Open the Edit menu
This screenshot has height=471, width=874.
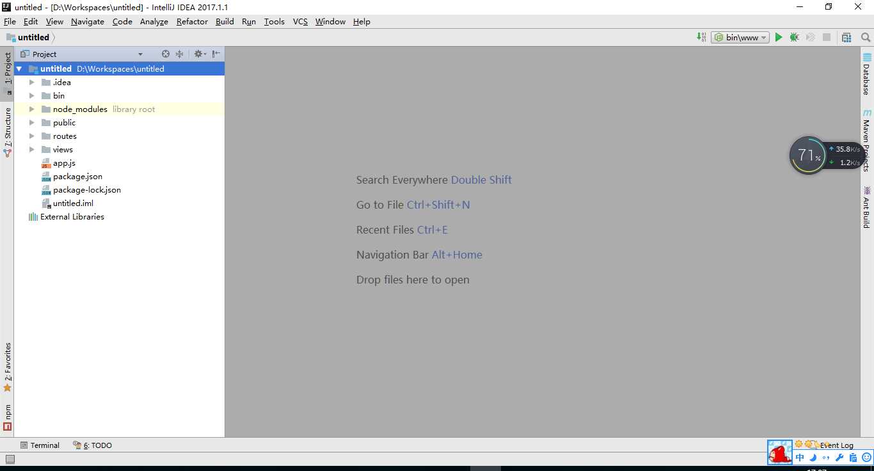coord(31,22)
